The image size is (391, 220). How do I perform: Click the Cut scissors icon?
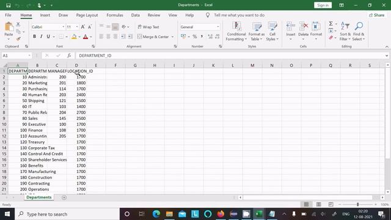(x=18, y=24)
